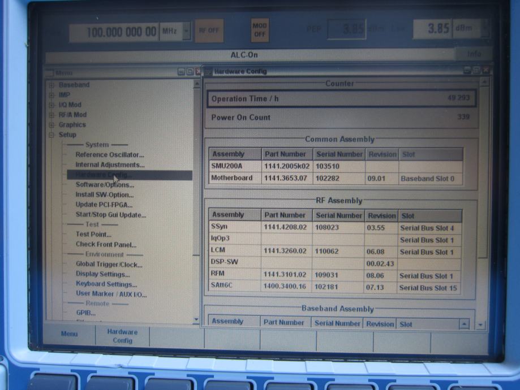Viewport: 520px width, 390px height.
Task: Click the IqOp3 assembly cell
Action: coord(235,239)
